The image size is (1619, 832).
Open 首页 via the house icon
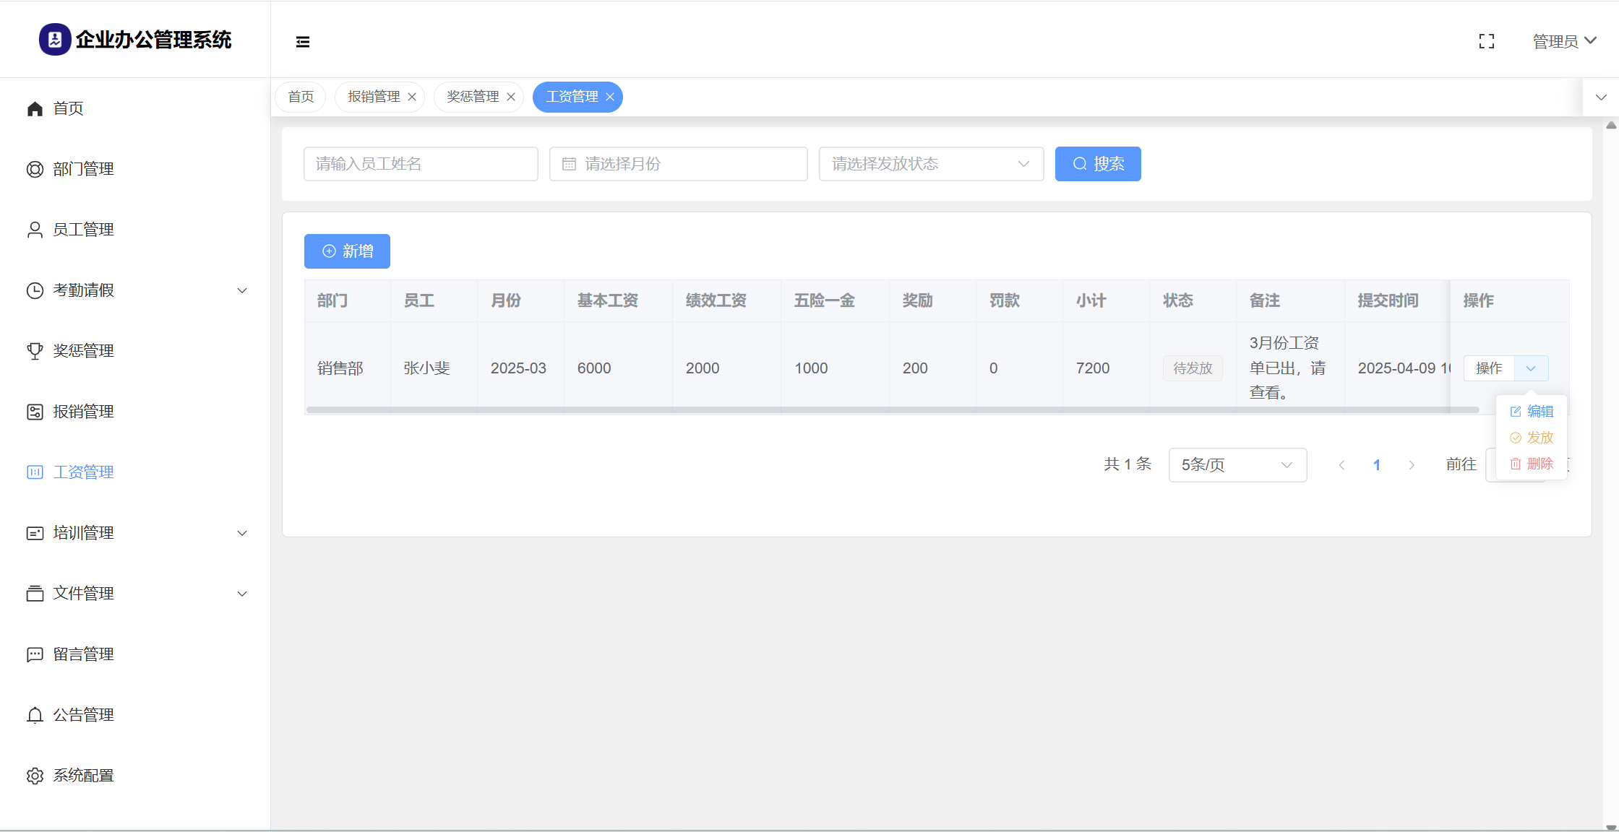click(x=35, y=108)
